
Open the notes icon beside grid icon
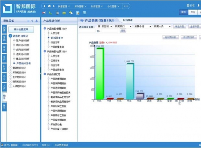84,13
